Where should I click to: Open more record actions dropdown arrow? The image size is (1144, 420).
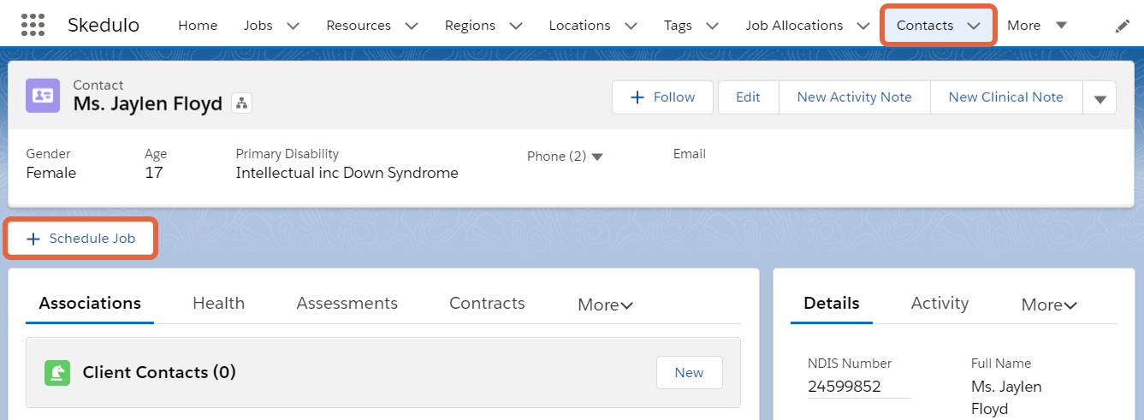[1100, 98]
